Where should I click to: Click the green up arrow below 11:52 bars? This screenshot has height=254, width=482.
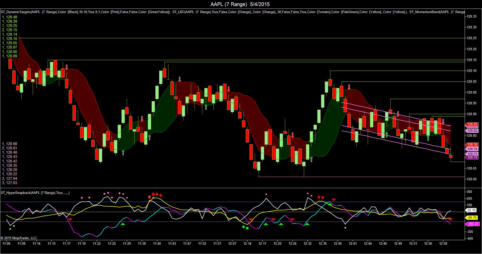pyautogui.click(x=206, y=107)
